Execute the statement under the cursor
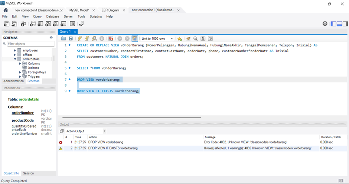Image resolution: width=349 pixels, height=184 pixels. click(87, 39)
